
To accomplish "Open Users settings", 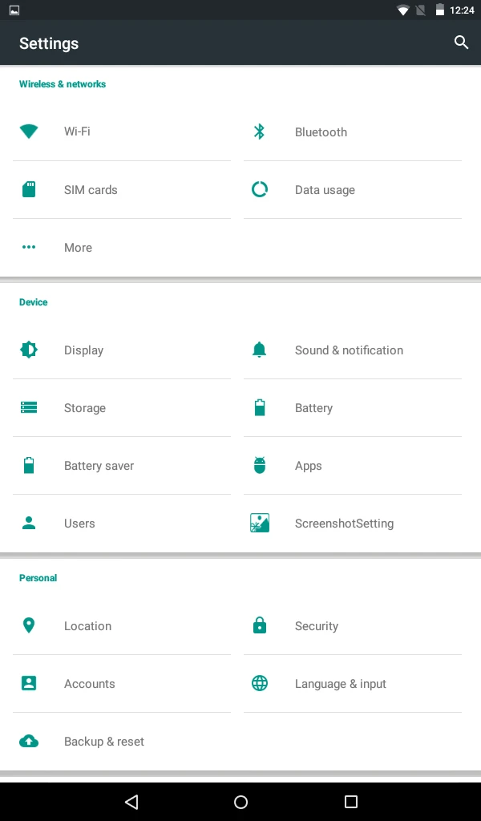I will (121, 523).
